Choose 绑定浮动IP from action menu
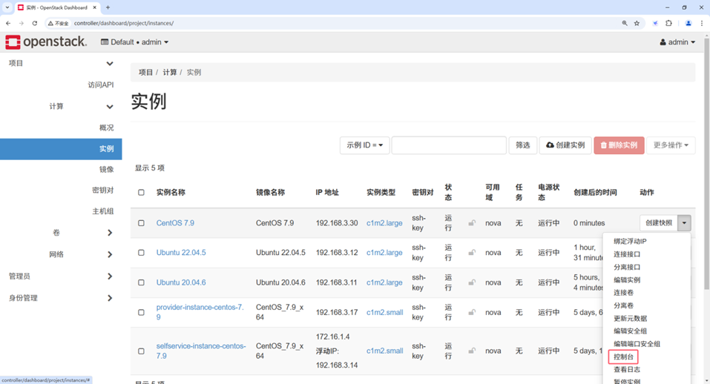The image size is (710, 384). tap(630, 241)
